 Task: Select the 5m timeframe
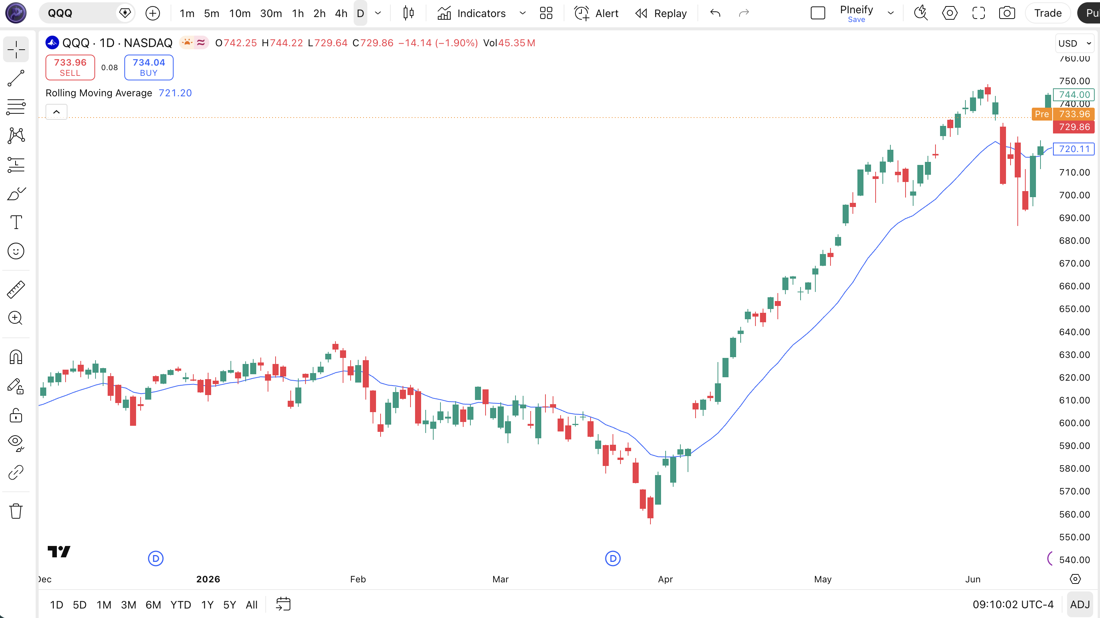[212, 13]
